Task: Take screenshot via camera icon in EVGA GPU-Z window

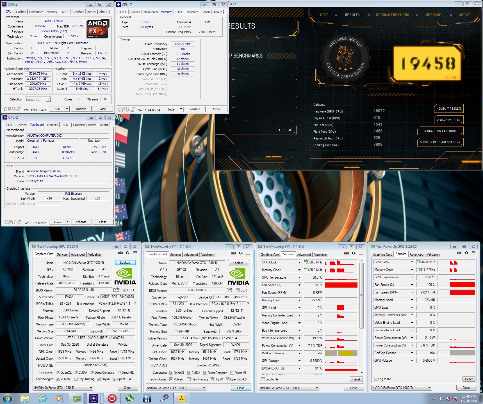Action: (120, 253)
